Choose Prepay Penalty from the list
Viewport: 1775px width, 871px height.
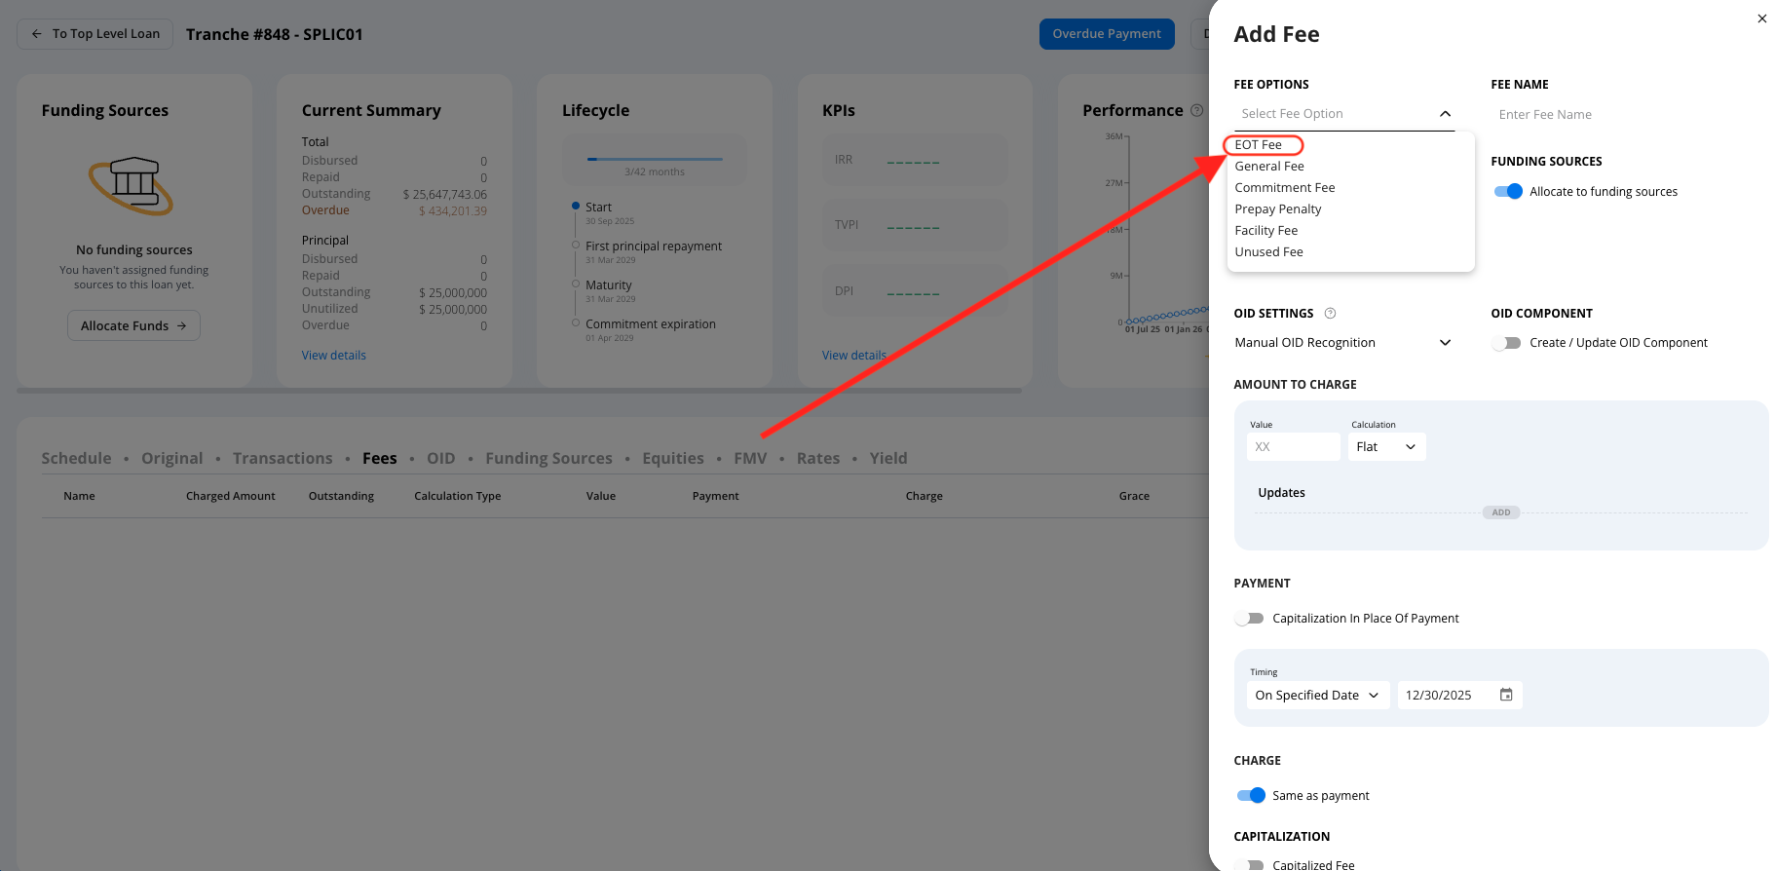click(1278, 209)
